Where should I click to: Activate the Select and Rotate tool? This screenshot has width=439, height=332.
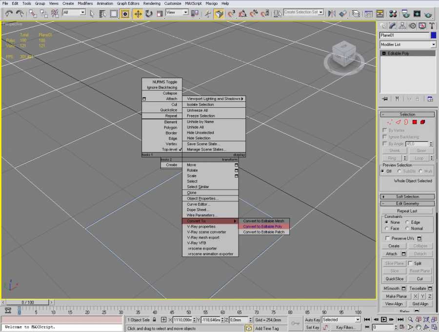click(149, 14)
